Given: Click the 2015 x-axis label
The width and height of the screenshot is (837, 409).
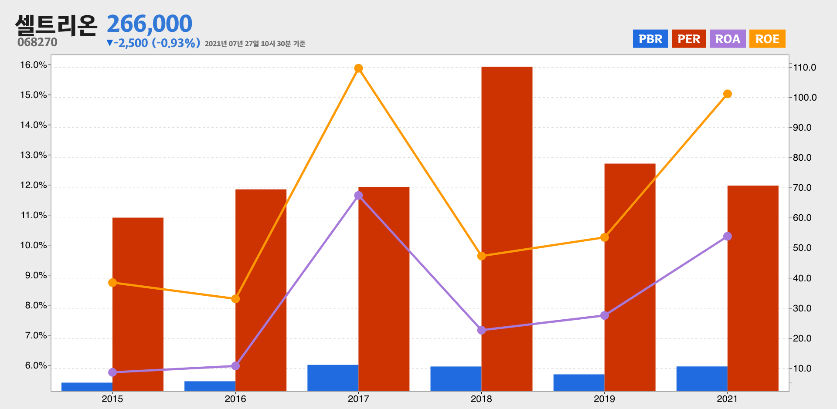Looking at the screenshot, I should coord(112,399).
